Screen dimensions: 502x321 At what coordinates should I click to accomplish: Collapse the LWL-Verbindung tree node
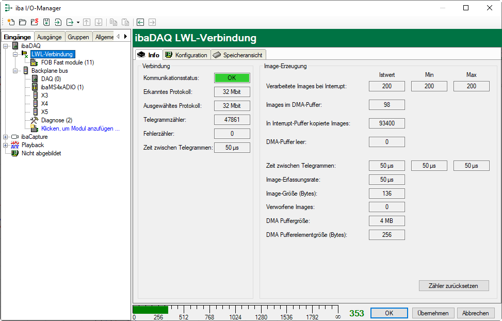pos(15,54)
